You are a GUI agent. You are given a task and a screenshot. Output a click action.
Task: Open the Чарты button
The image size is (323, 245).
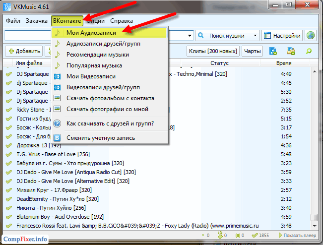tap(253, 51)
